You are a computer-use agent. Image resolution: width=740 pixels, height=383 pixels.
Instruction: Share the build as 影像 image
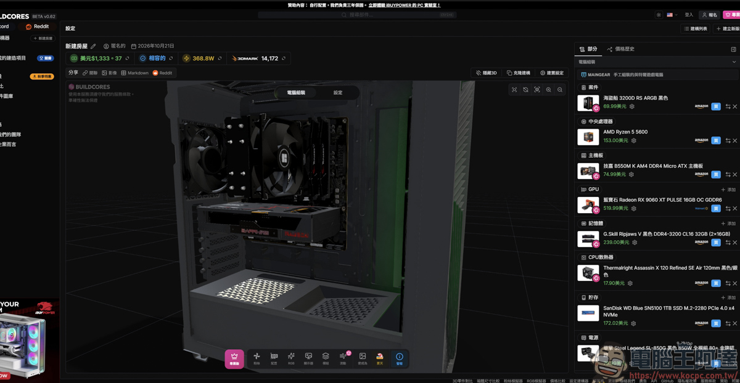point(109,73)
